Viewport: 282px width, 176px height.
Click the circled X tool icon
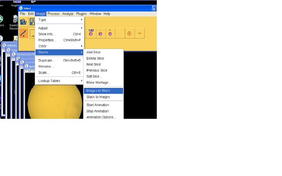click(129, 33)
